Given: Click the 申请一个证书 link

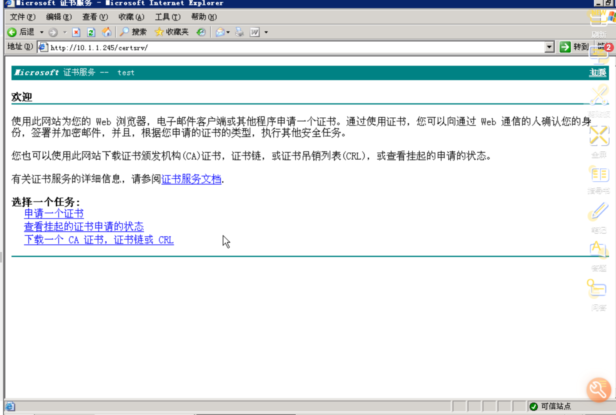Looking at the screenshot, I should tap(53, 213).
